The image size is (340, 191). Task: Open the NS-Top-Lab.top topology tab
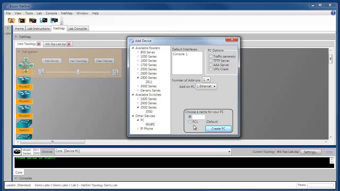[56, 44]
